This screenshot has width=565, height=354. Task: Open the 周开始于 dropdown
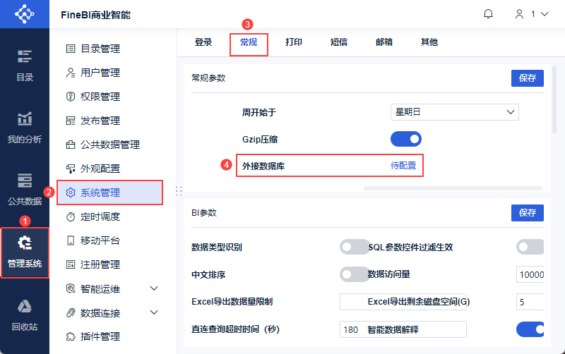click(455, 111)
